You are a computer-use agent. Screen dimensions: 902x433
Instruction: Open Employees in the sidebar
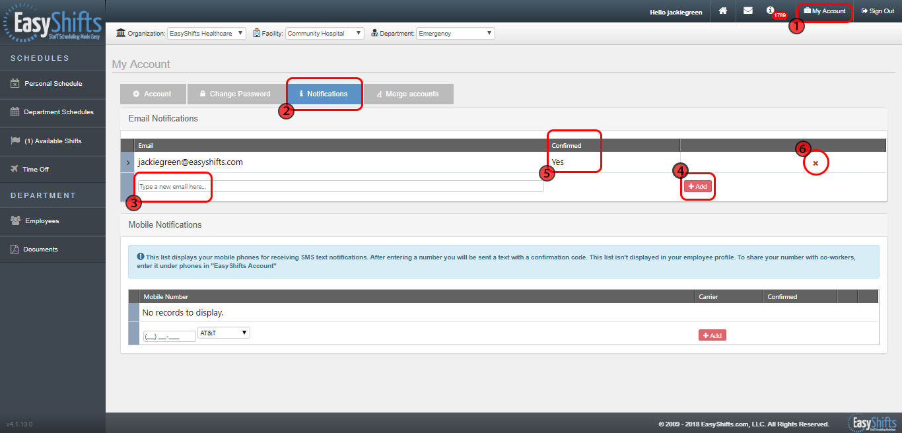(53, 221)
